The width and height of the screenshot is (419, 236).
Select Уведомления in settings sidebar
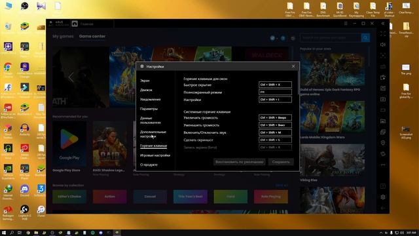pos(150,99)
